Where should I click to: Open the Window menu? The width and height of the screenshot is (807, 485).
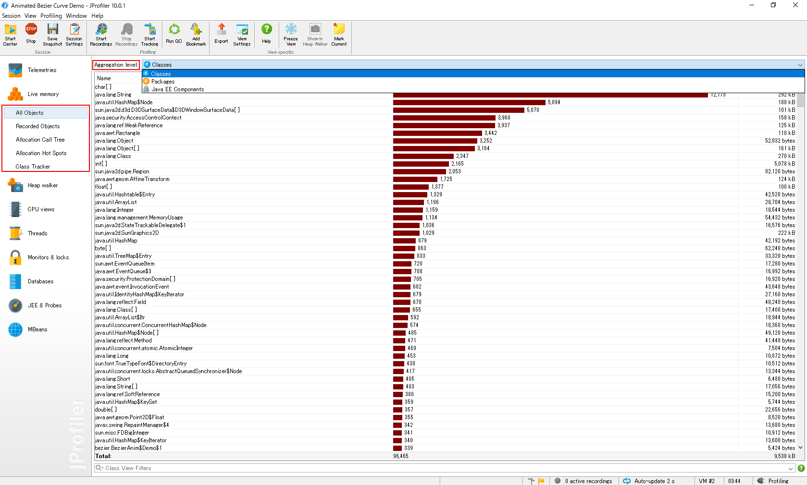click(x=76, y=16)
